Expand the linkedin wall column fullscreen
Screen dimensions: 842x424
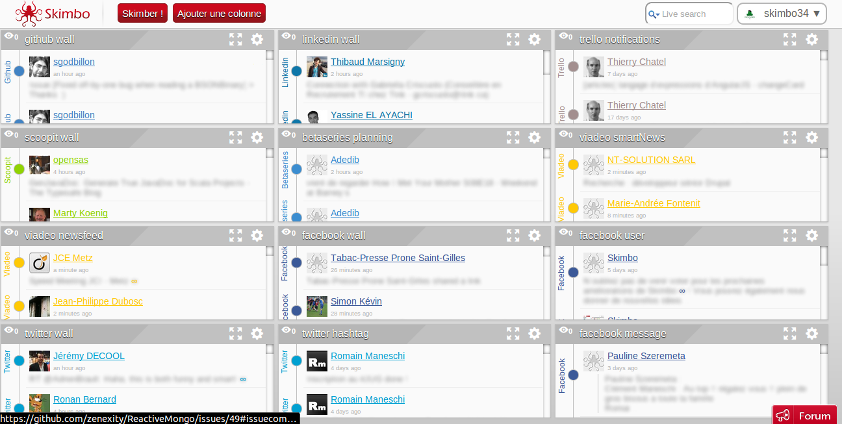513,40
